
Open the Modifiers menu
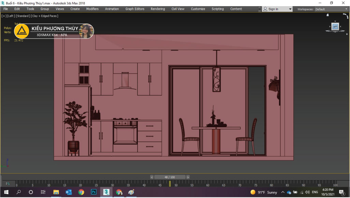[92, 9]
